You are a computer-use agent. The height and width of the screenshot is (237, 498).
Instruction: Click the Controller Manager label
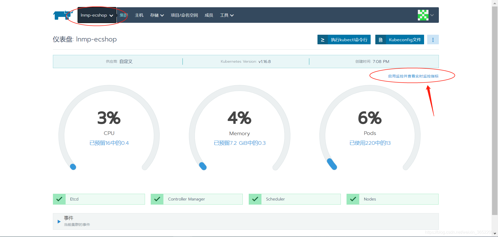point(186,199)
